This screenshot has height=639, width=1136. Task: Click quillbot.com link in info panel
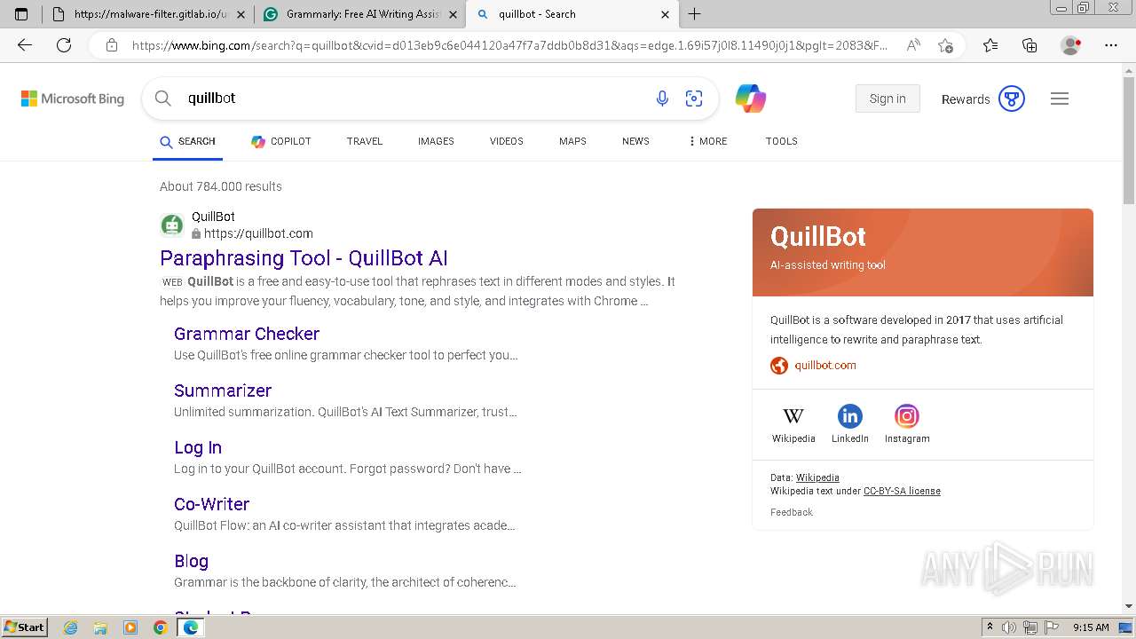coord(825,366)
